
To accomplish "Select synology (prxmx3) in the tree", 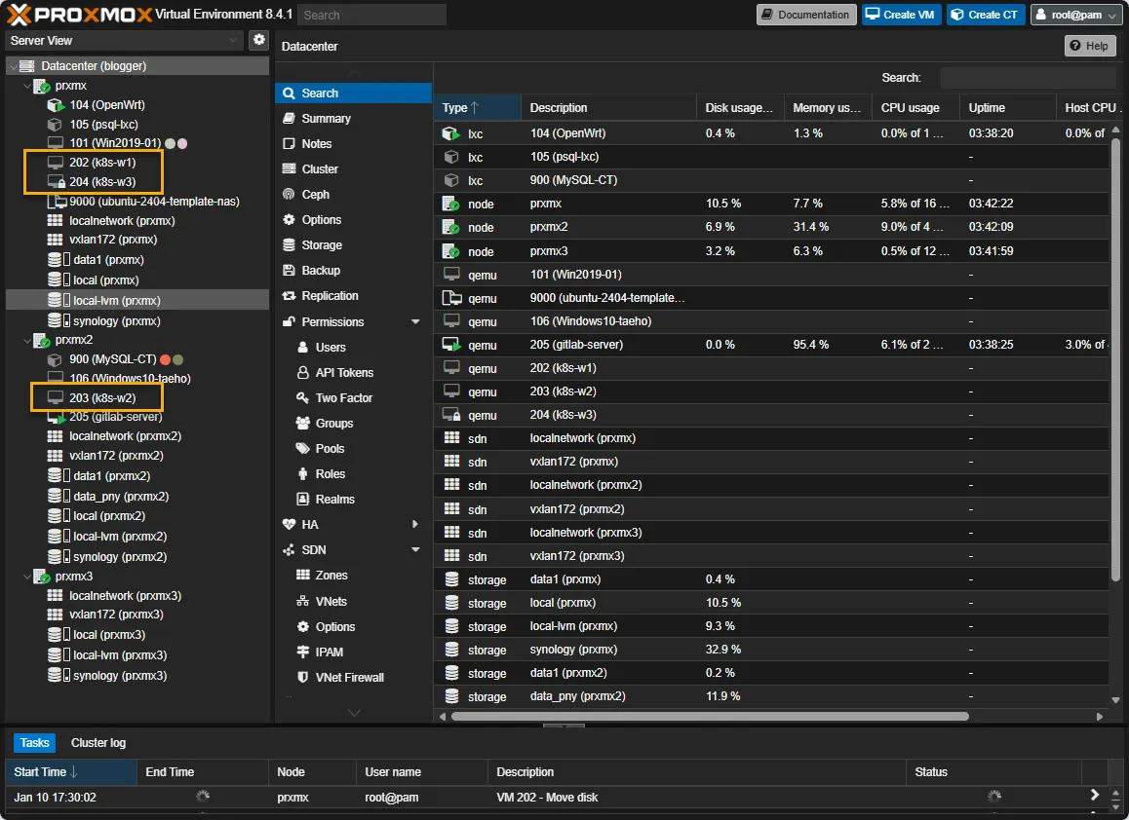I will [120, 676].
